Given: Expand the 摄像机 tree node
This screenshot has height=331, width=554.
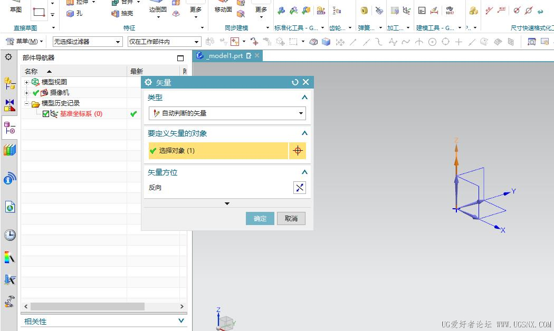Looking at the screenshot, I should [26, 93].
